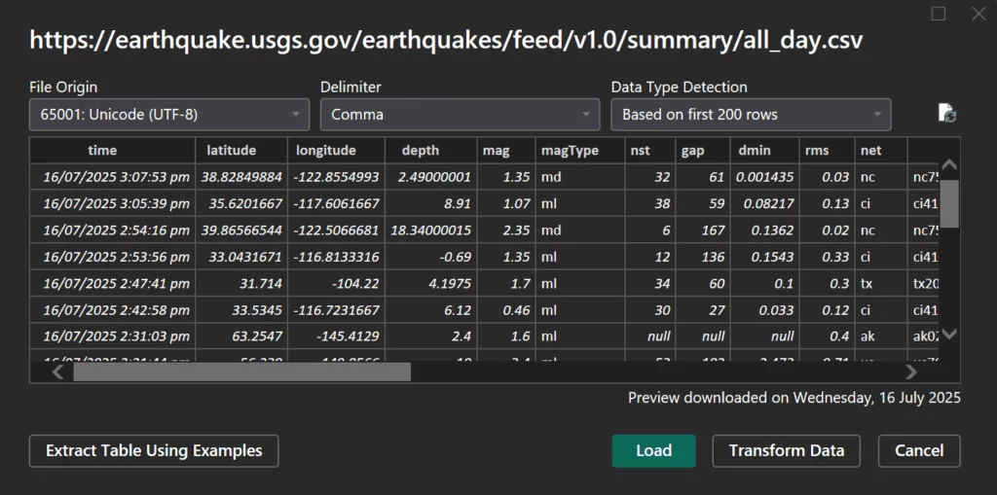Click the Cancel button
Image resolution: width=997 pixels, height=495 pixels.
coord(919,450)
